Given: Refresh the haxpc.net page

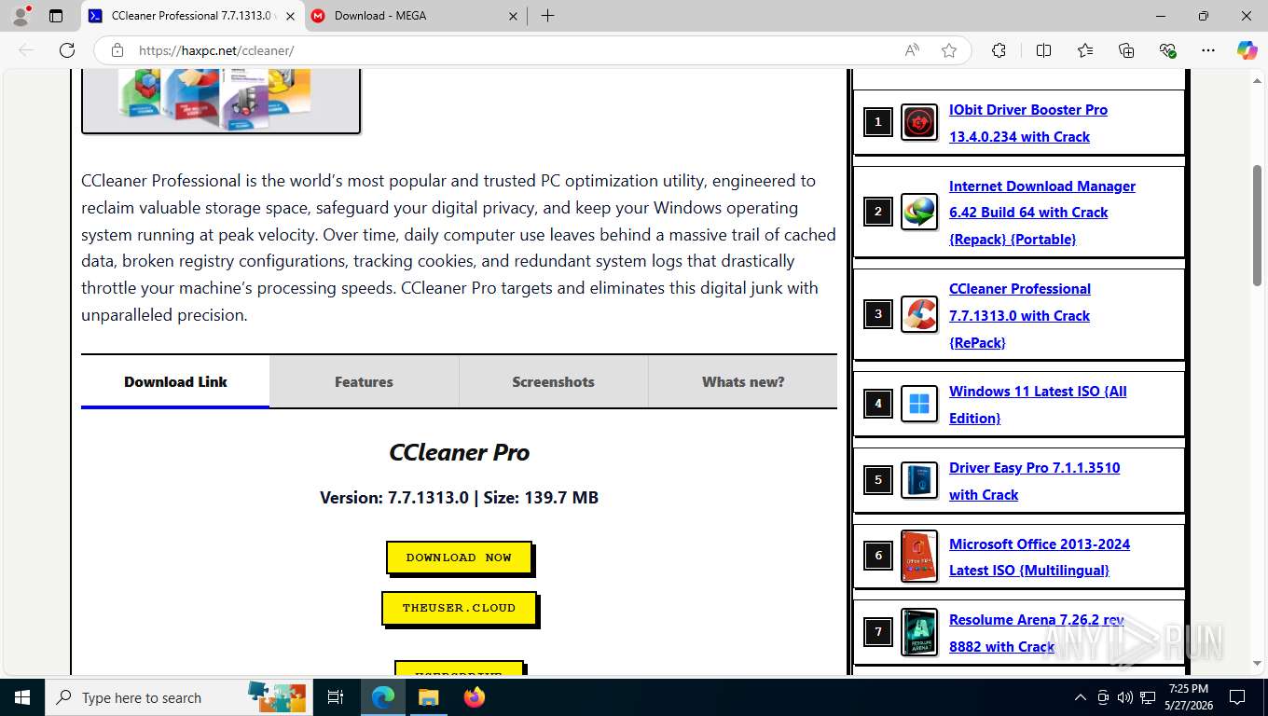Looking at the screenshot, I should click(67, 50).
